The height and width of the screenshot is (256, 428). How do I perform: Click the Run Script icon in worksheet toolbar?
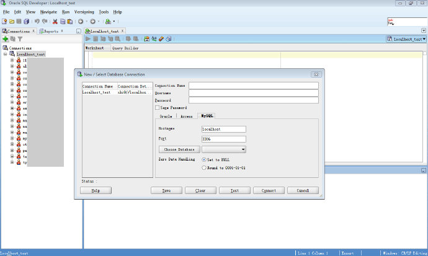coord(96,38)
